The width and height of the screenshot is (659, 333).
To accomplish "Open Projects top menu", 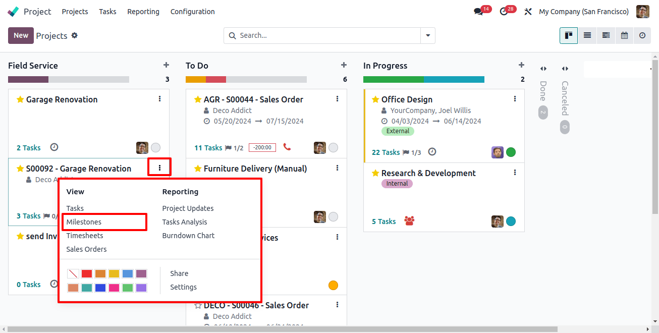I will point(75,12).
